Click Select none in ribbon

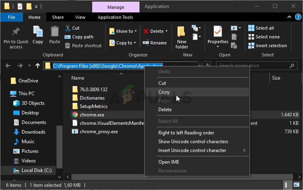click(264, 37)
